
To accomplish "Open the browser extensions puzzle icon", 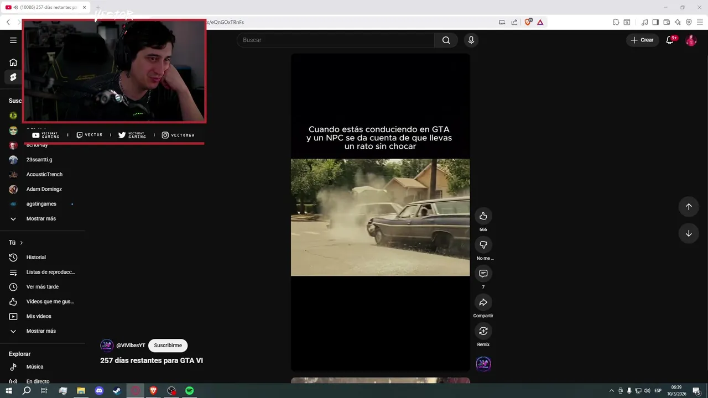I will (616, 22).
